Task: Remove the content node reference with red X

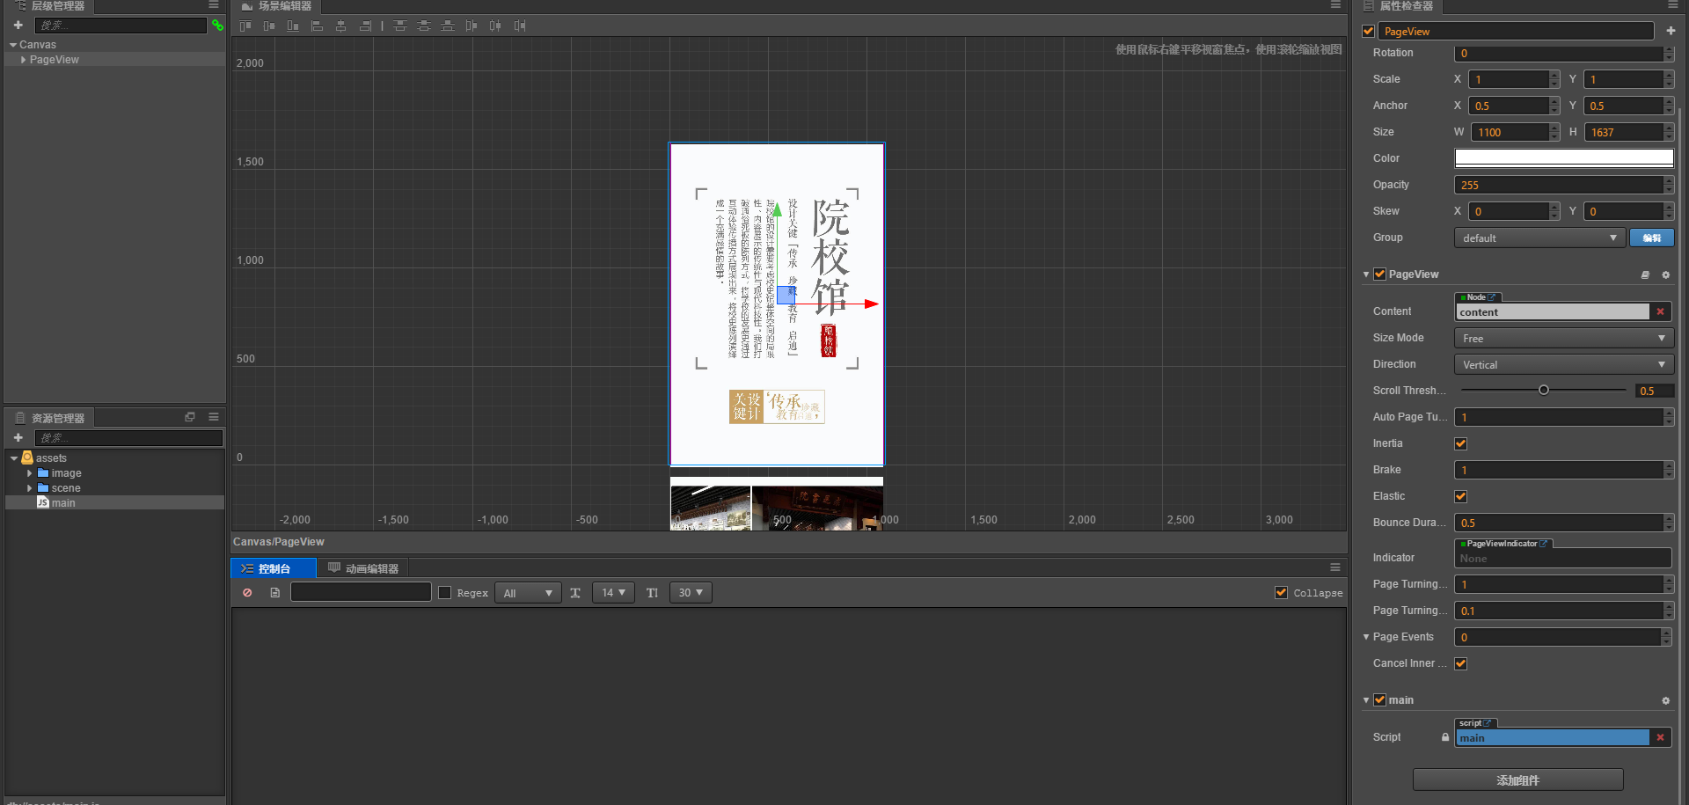Action: tap(1660, 312)
